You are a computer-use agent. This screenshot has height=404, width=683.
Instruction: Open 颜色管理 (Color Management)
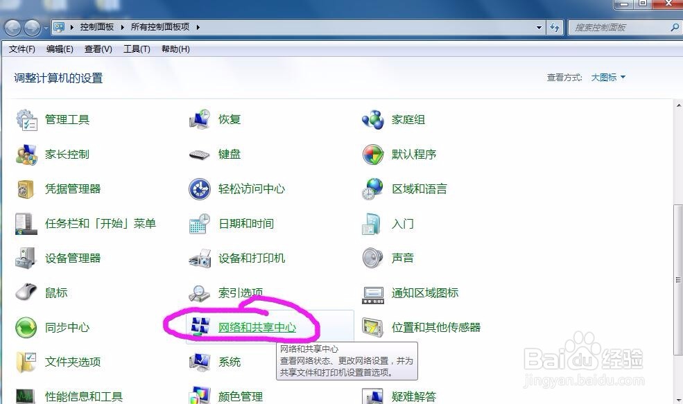241,396
